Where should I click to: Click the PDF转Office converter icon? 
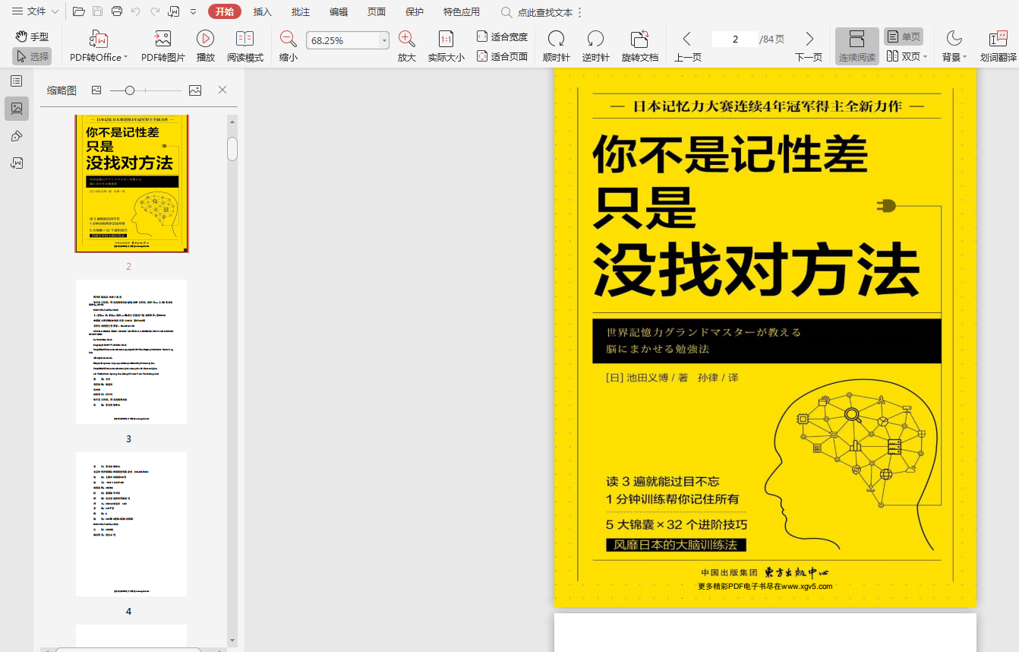pos(99,40)
